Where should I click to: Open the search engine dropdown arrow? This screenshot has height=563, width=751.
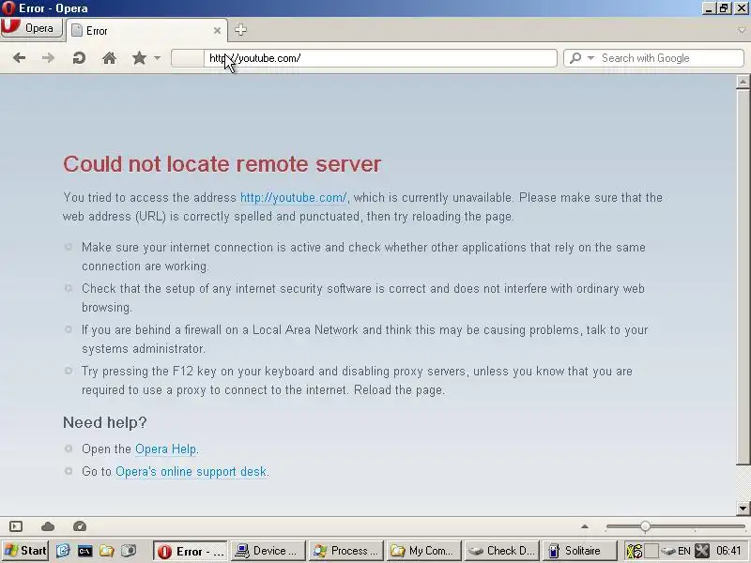pos(591,58)
